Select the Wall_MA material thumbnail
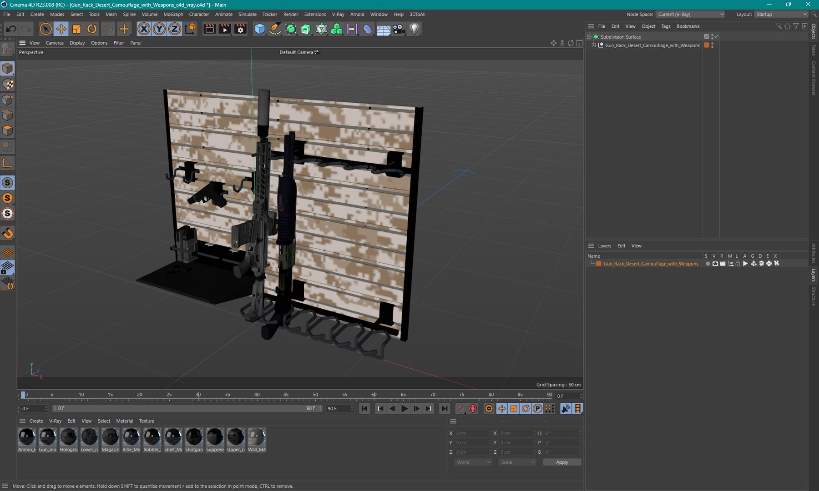Viewport: 819px width, 491px height. [x=257, y=440]
